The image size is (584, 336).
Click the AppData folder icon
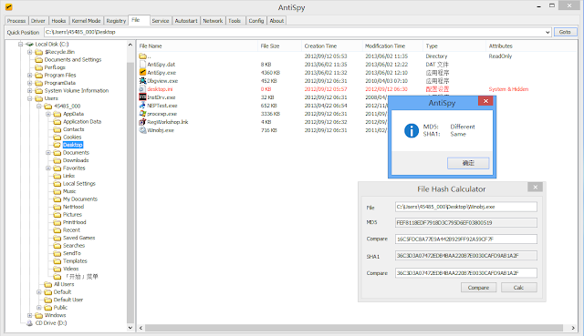tap(57, 114)
